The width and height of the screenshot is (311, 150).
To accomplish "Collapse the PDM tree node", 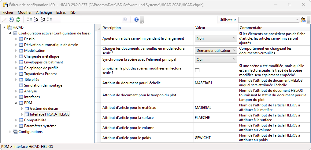I will pos(16,103).
